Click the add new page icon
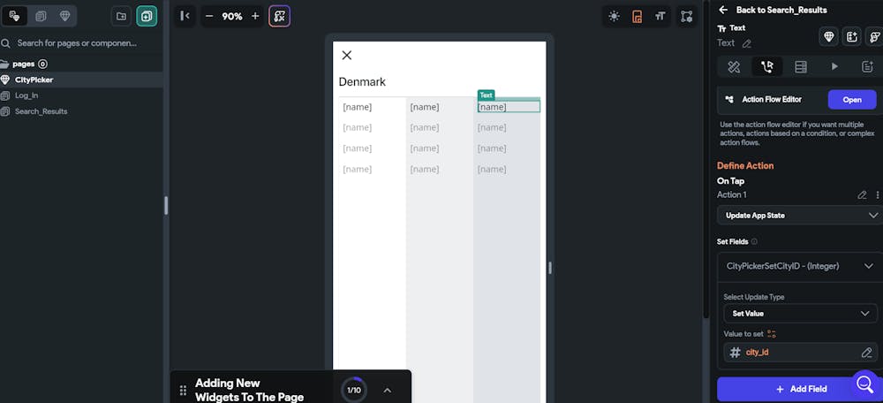 (x=147, y=16)
